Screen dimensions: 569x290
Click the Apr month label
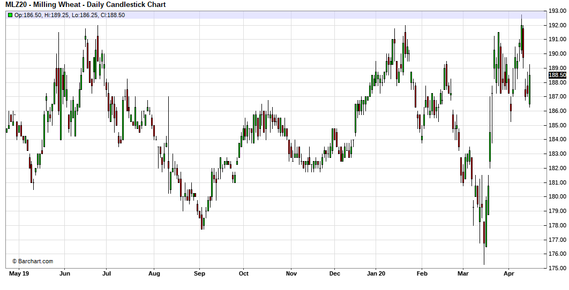coord(509,273)
